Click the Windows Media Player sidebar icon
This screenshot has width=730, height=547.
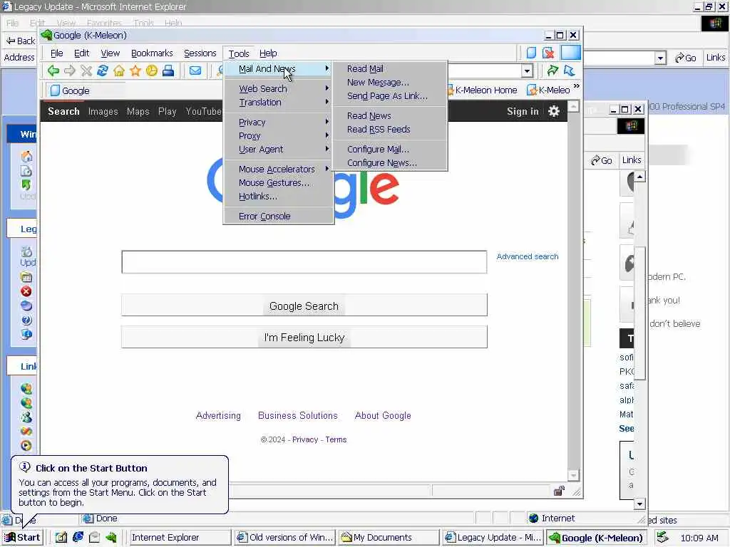click(x=26, y=446)
